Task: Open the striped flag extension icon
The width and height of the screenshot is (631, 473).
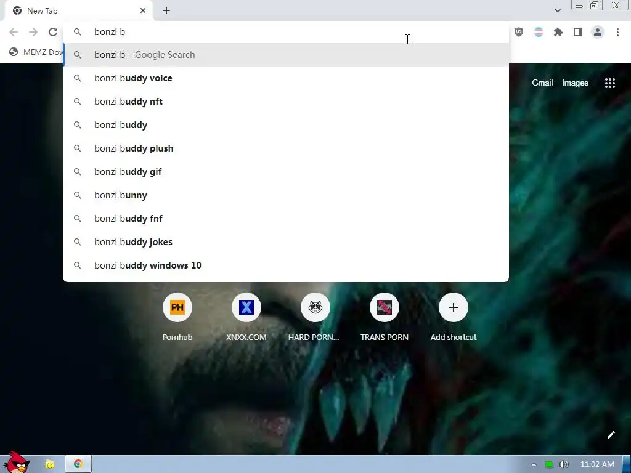Action: click(539, 32)
